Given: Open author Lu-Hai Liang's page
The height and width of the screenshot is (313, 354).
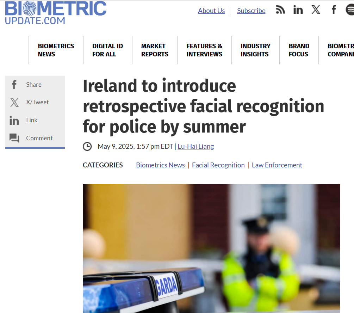Looking at the screenshot, I should (196, 146).
